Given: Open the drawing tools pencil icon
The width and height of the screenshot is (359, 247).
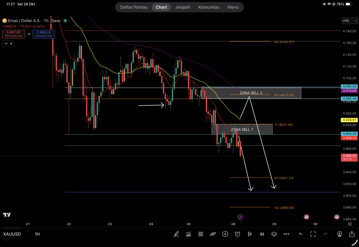Looking at the screenshot, I should click(176, 234).
